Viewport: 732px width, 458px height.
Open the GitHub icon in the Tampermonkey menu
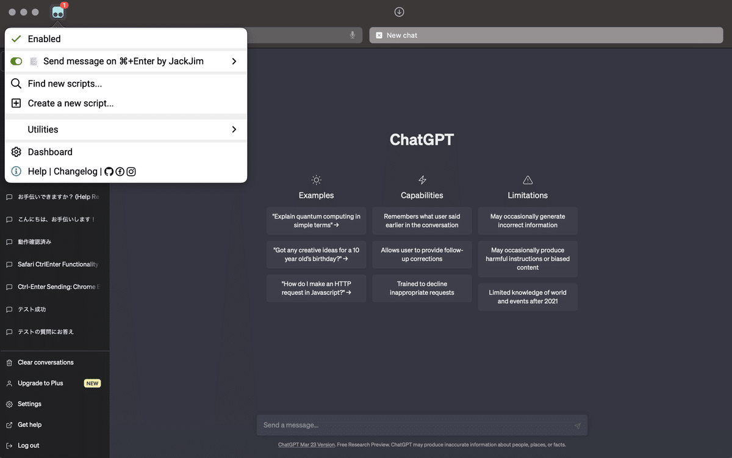pyautogui.click(x=109, y=172)
